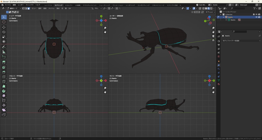This screenshot has height=140, width=262.
Task: Open the Material properties tab
Action: coord(219,84)
